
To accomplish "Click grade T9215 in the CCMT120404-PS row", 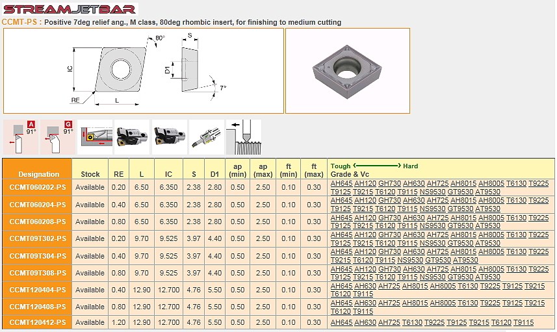I will (x=534, y=286).
